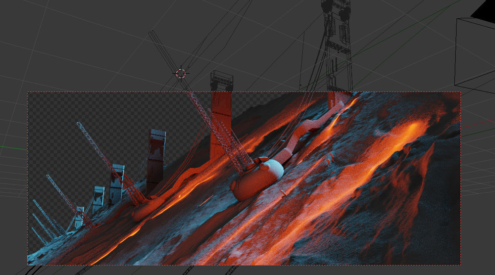Click the bright glowing lava stream on right
Viewport: 495px width, 275px height.
(391, 143)
